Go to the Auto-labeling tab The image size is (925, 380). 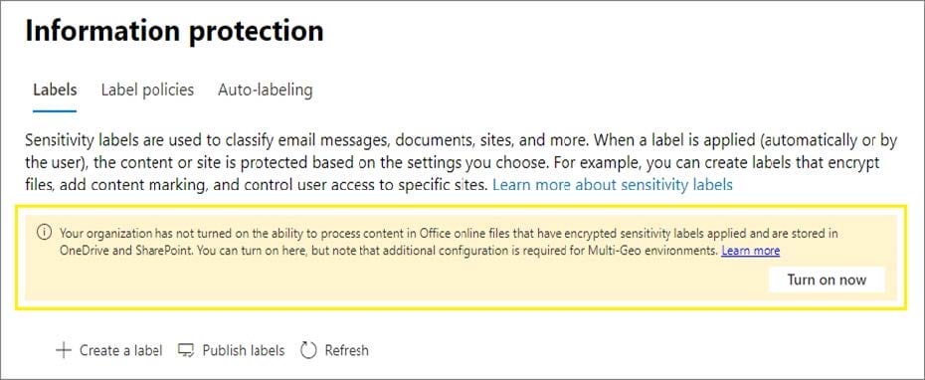click(265, 90)
